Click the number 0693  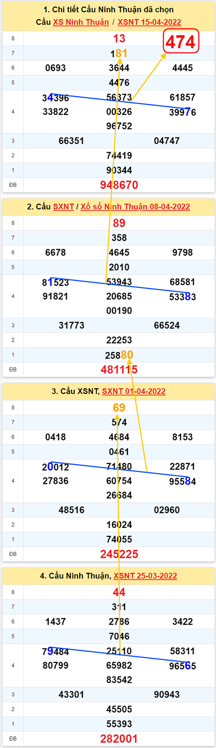pos(55,68)
